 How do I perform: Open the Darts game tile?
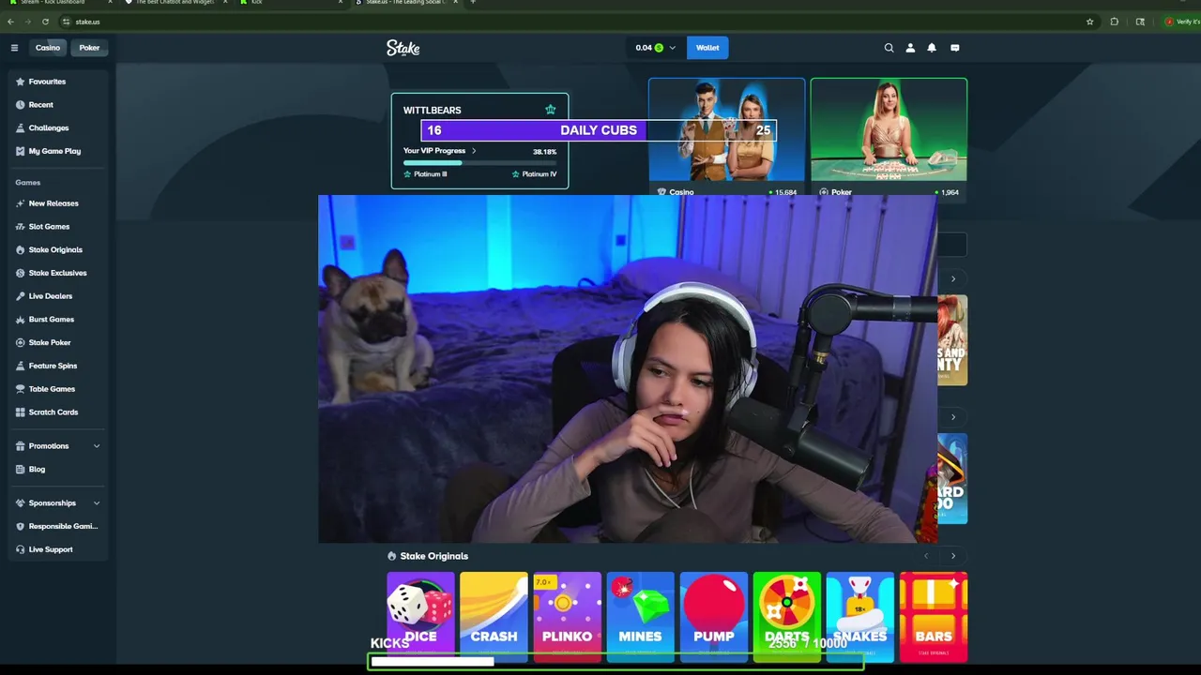[x=786, y=616]
